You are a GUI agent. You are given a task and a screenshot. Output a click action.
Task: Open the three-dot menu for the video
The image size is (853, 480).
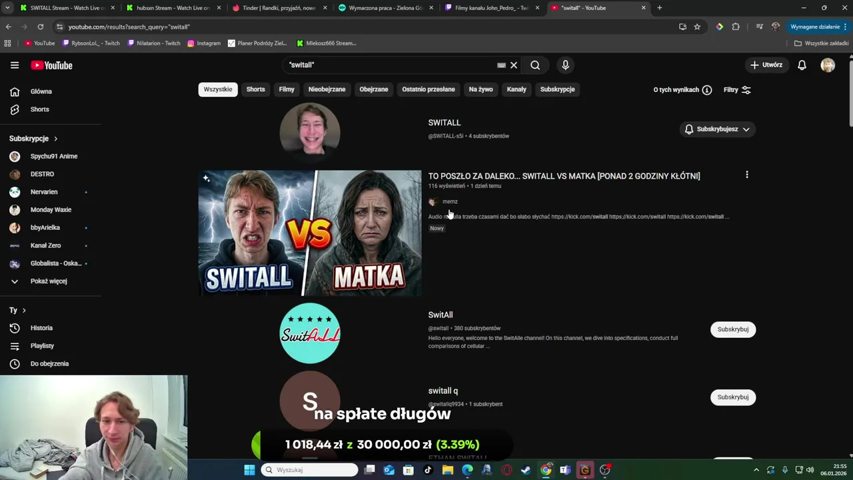pyautogui.click(x=747, y=175)
